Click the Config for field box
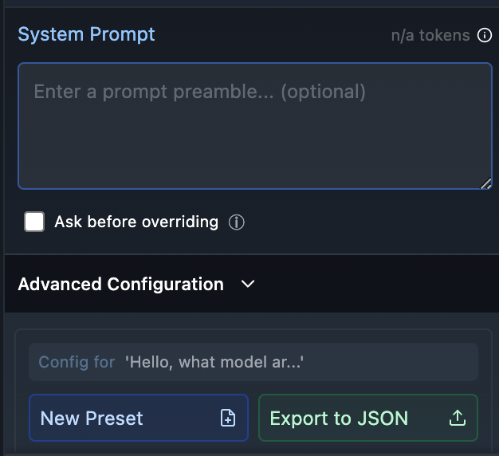The width and height of the screenshot is (499, 456). click(253, 362)
